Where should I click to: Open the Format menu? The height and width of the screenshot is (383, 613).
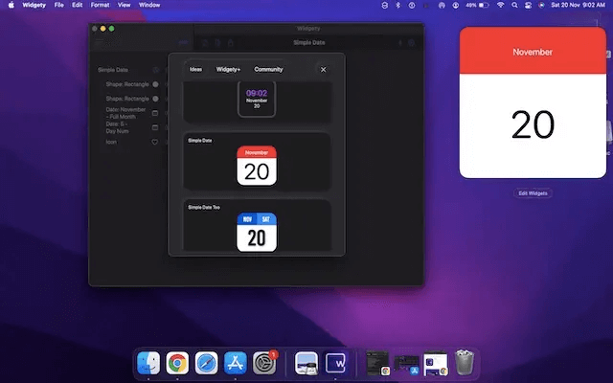click(99, 5)
